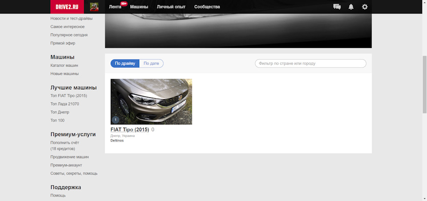The height and width of the screenshot is (201, 427).
Task: Open the Лента menu item
Action: tap(115, 7)
